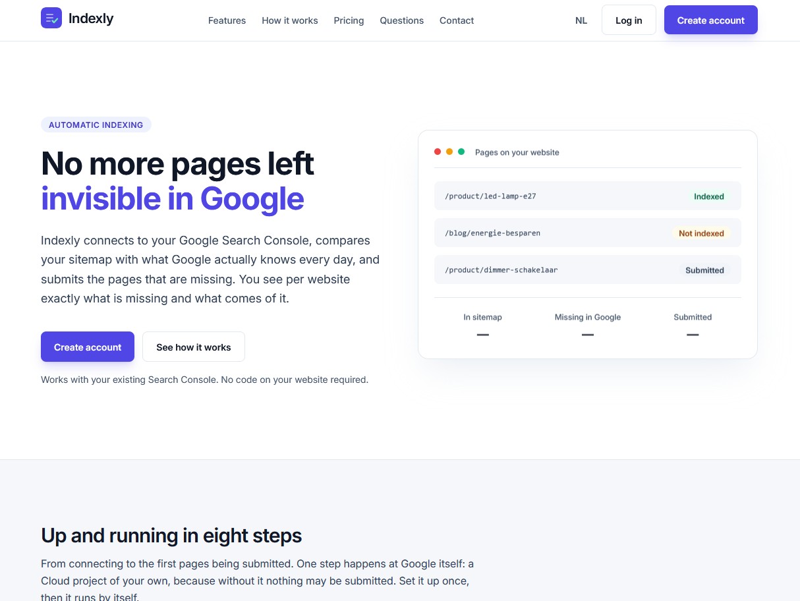Click the Submitted status badge
Image resolution: width=800 pixels, height=601 pixels.
[704, 270]
